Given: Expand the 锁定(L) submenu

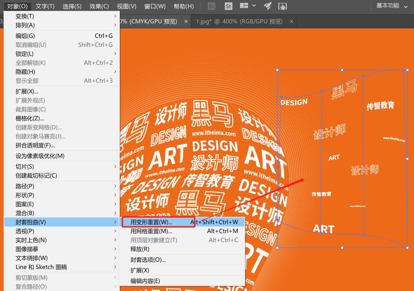Looking at the screenshot, I should pos(62,54).
